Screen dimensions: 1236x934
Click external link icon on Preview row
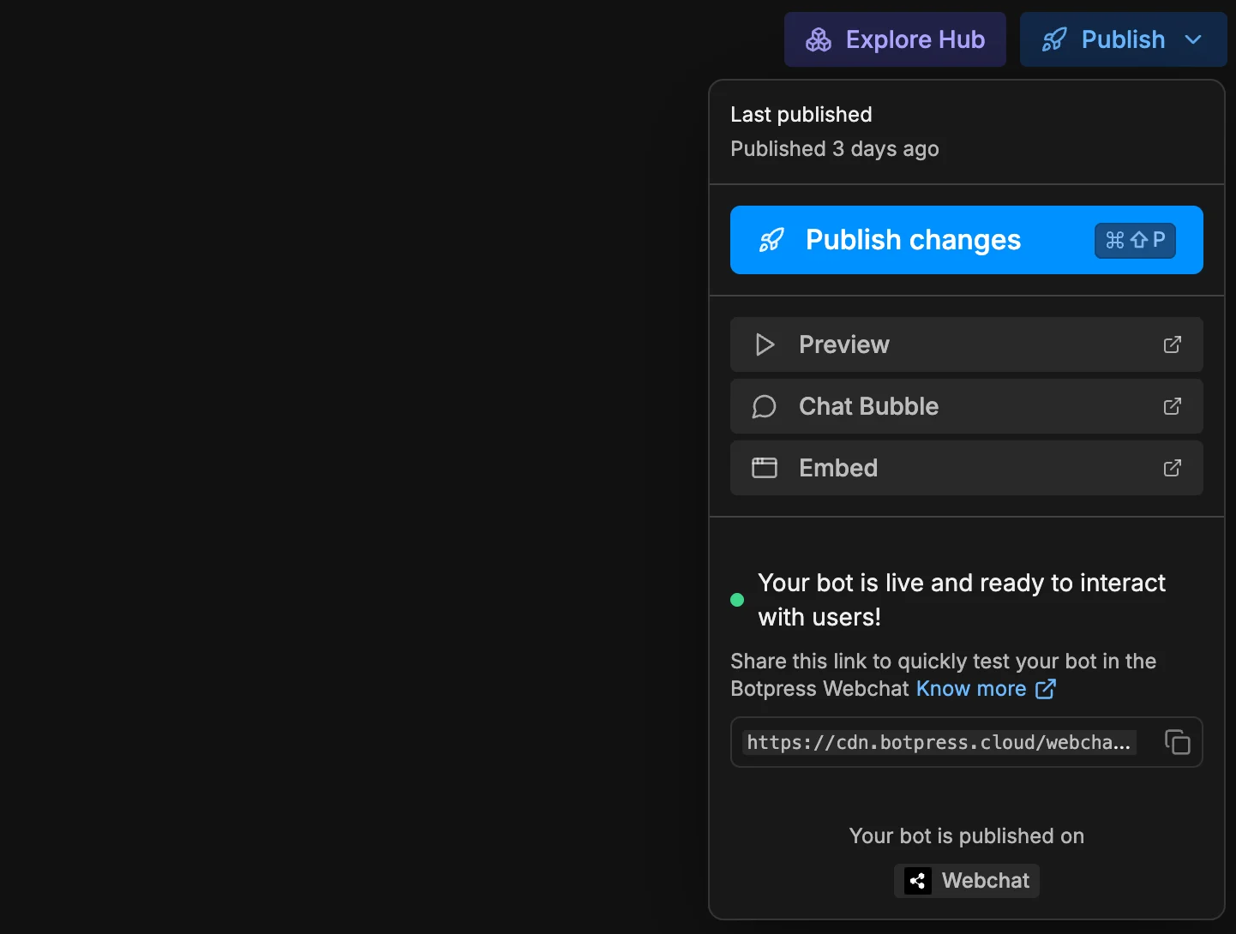coord(1173,344)
